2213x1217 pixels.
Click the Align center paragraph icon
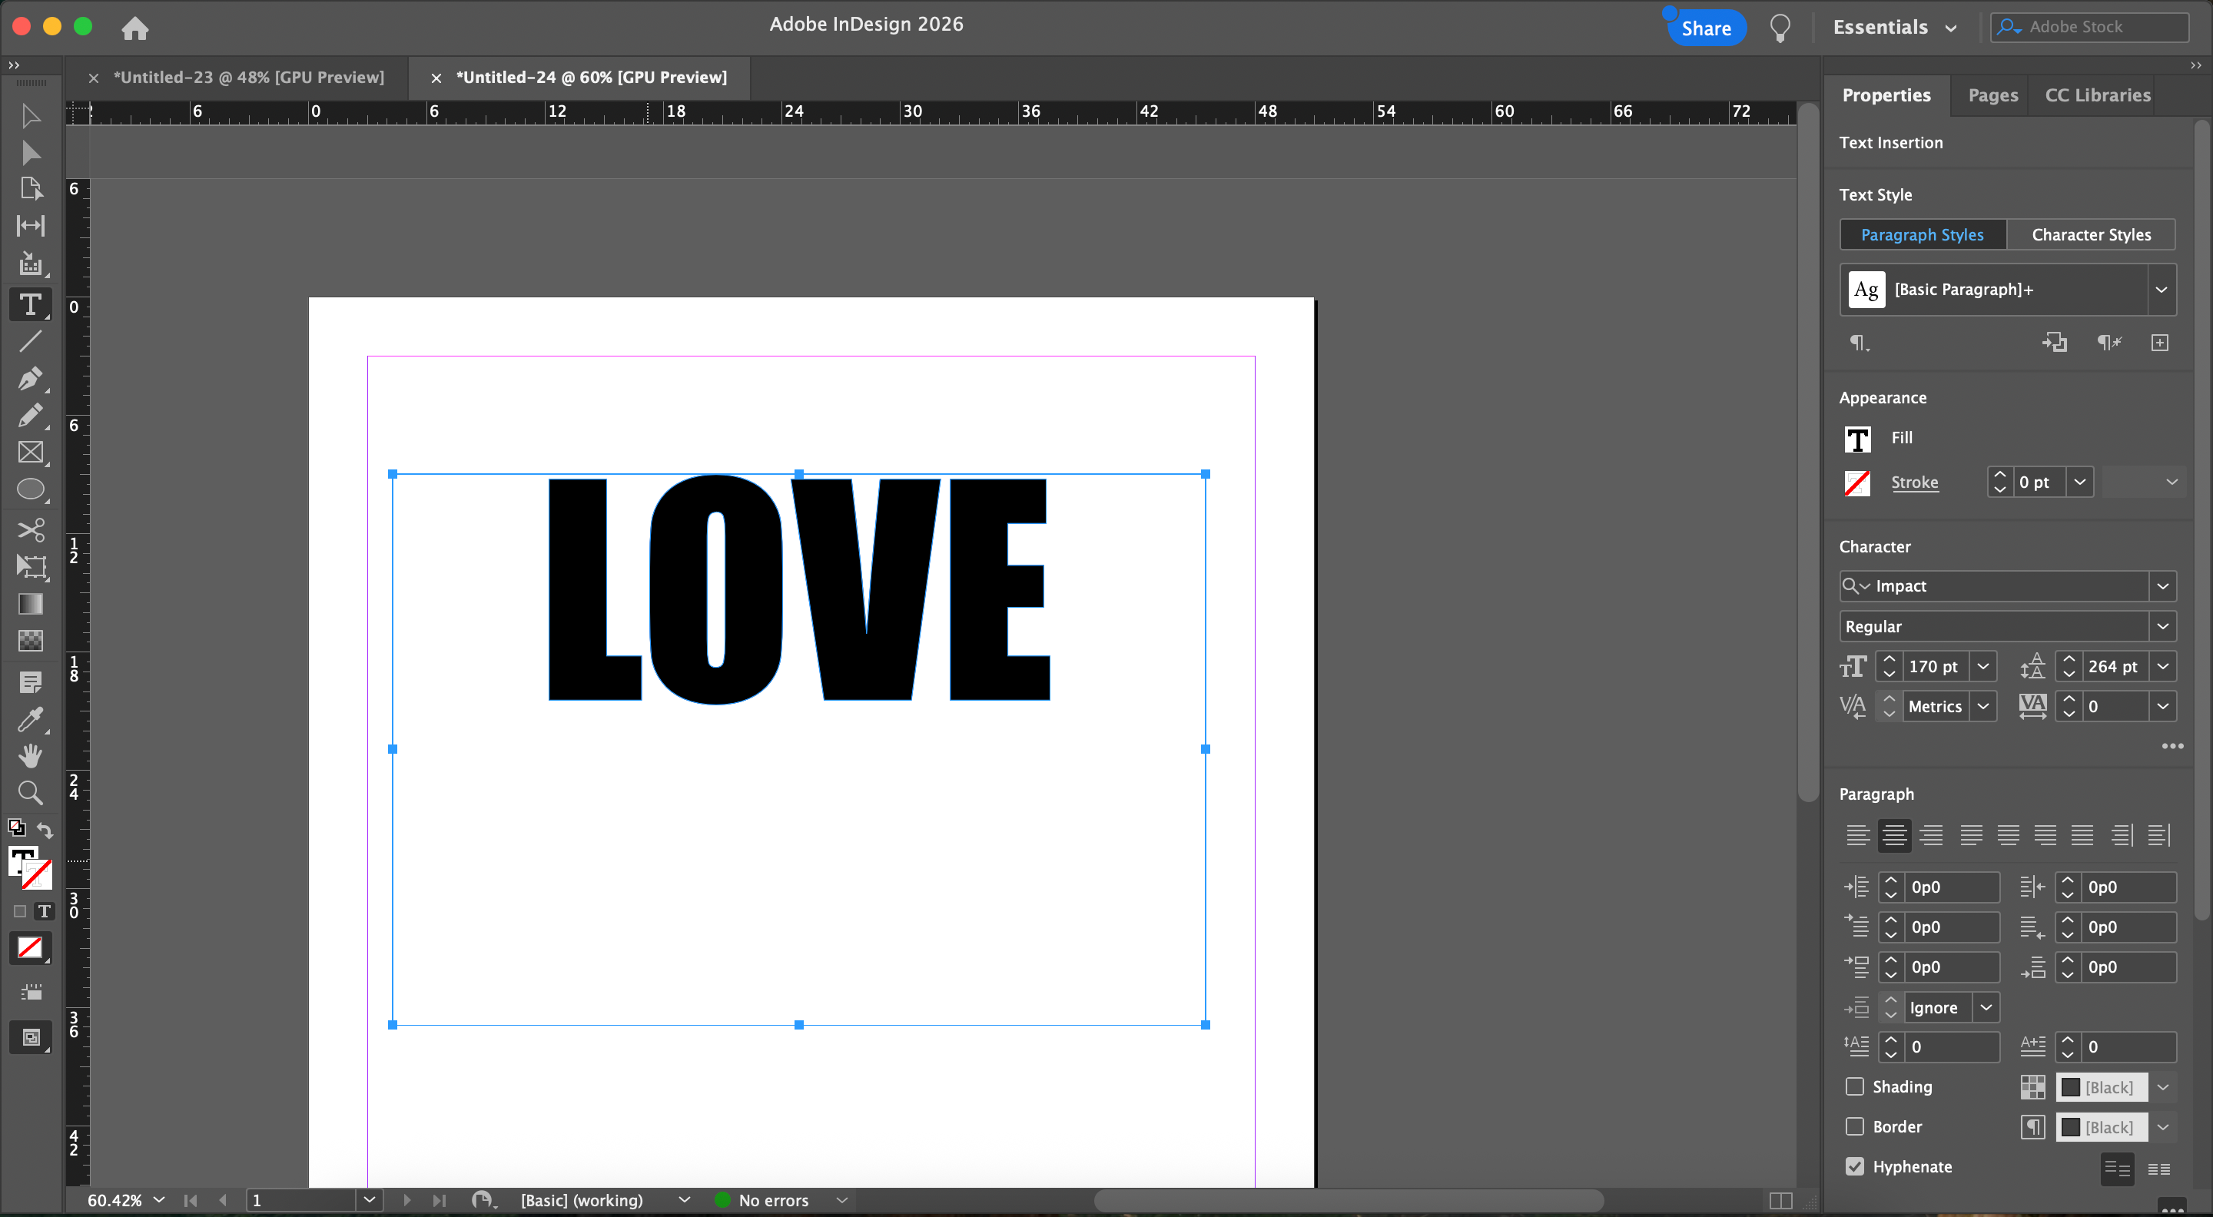point(1894,835)
